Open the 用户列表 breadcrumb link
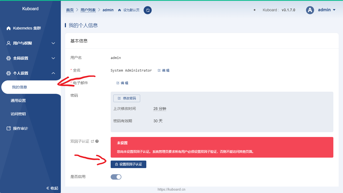Image resolution: width=343 pixels, height=193 pixels. coord(88,10)
